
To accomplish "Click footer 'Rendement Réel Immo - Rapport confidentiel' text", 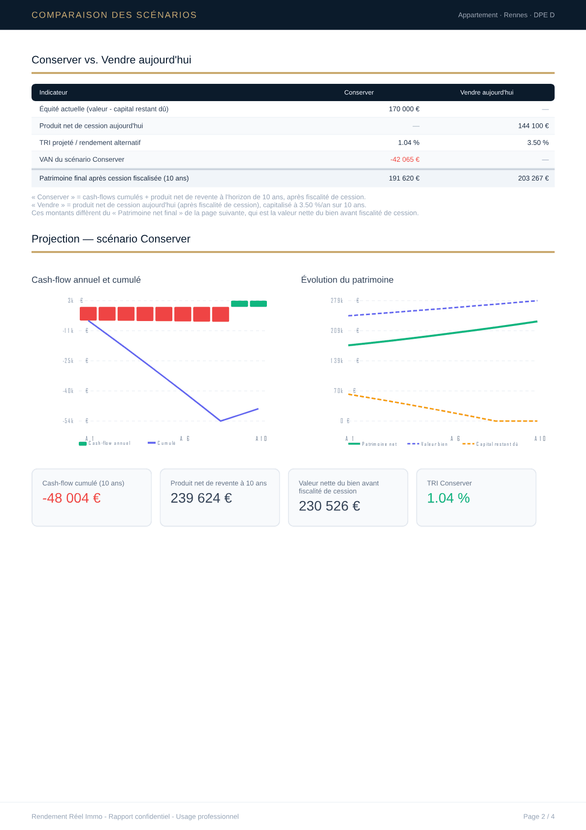I will click(x=135, y=816).
